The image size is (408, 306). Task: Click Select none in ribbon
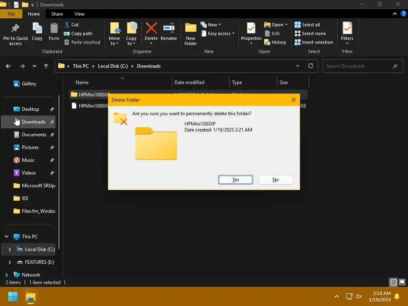point(310,33)
